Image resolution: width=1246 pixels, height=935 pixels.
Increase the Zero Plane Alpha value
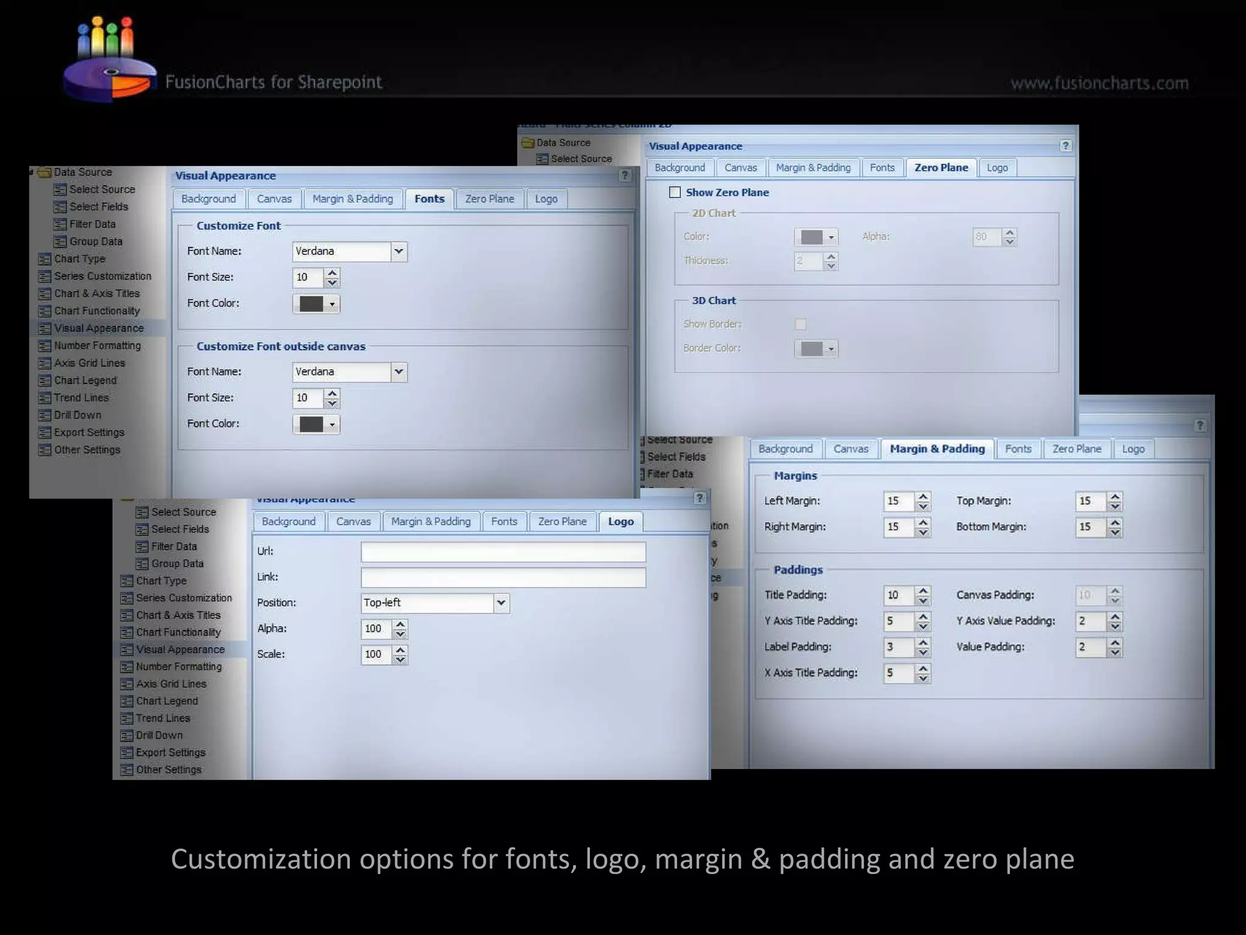1010,232
